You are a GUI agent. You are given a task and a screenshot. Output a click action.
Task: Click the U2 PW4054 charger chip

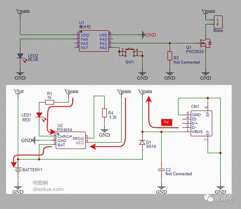coord(70,140)
